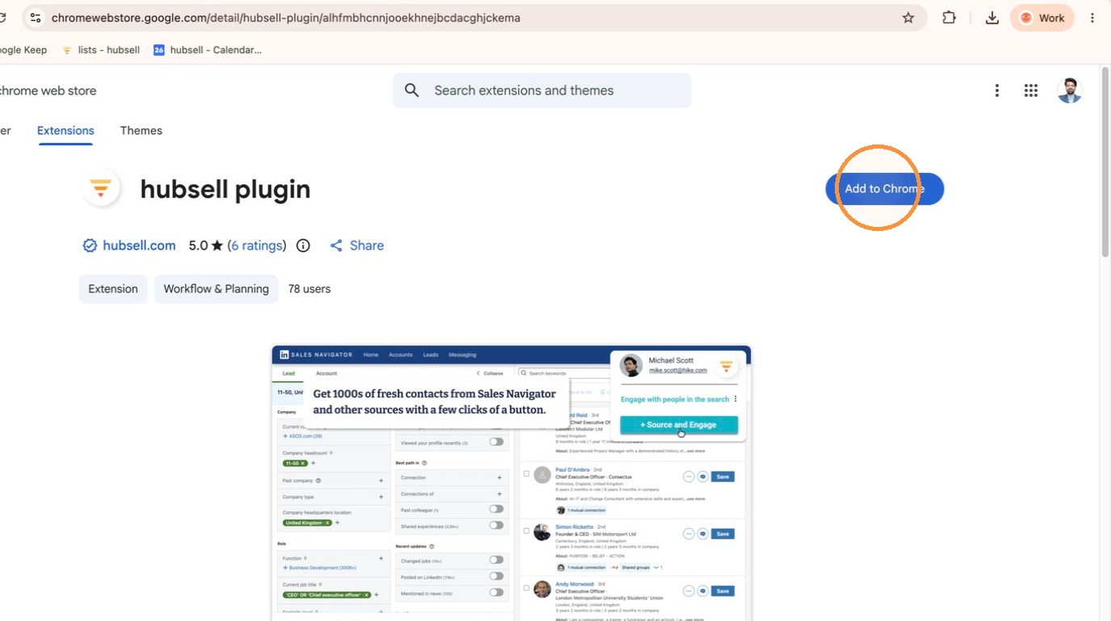Click Source and Engage in screenshot

678,425
